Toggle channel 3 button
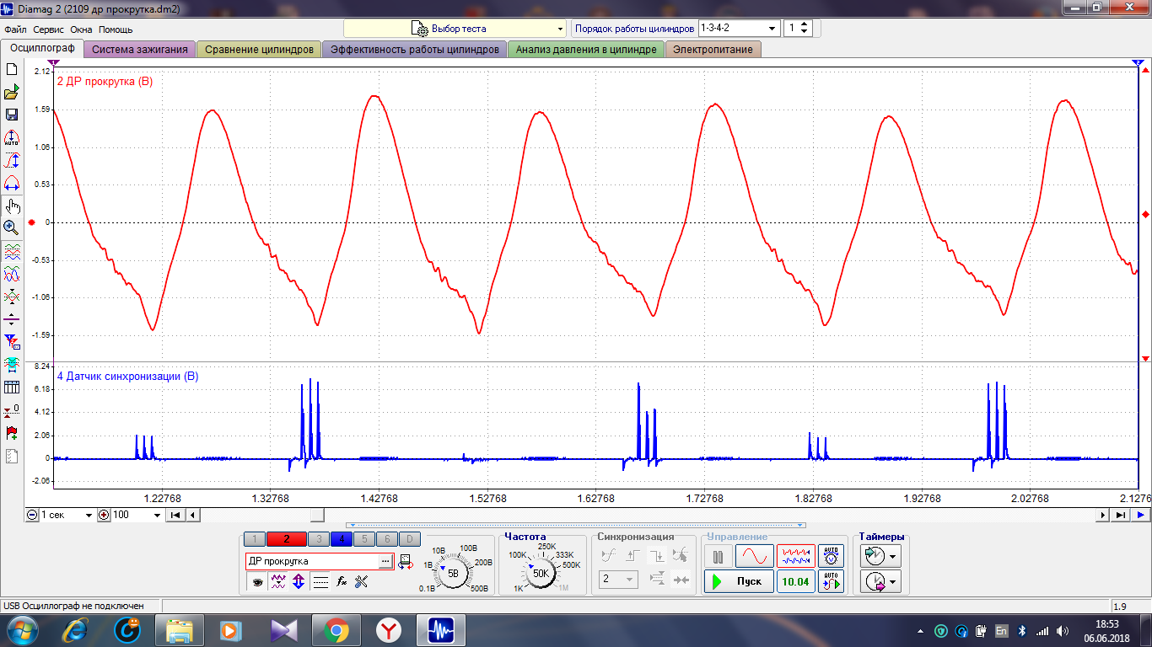The image size is (1152, 647). click(x=319, y=539)
